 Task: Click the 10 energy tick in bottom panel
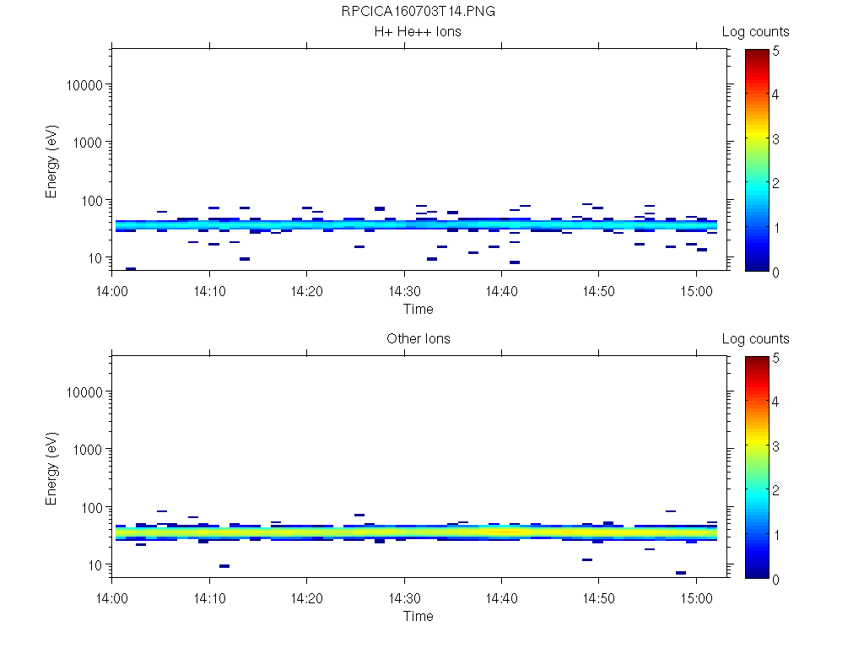click(x=95, y=565)
